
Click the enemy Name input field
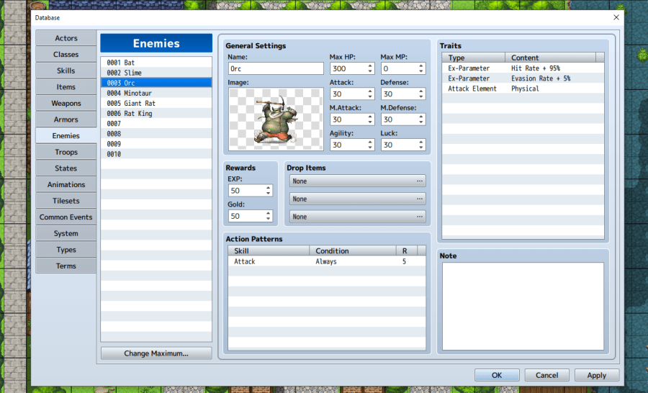tap(275, 68)
